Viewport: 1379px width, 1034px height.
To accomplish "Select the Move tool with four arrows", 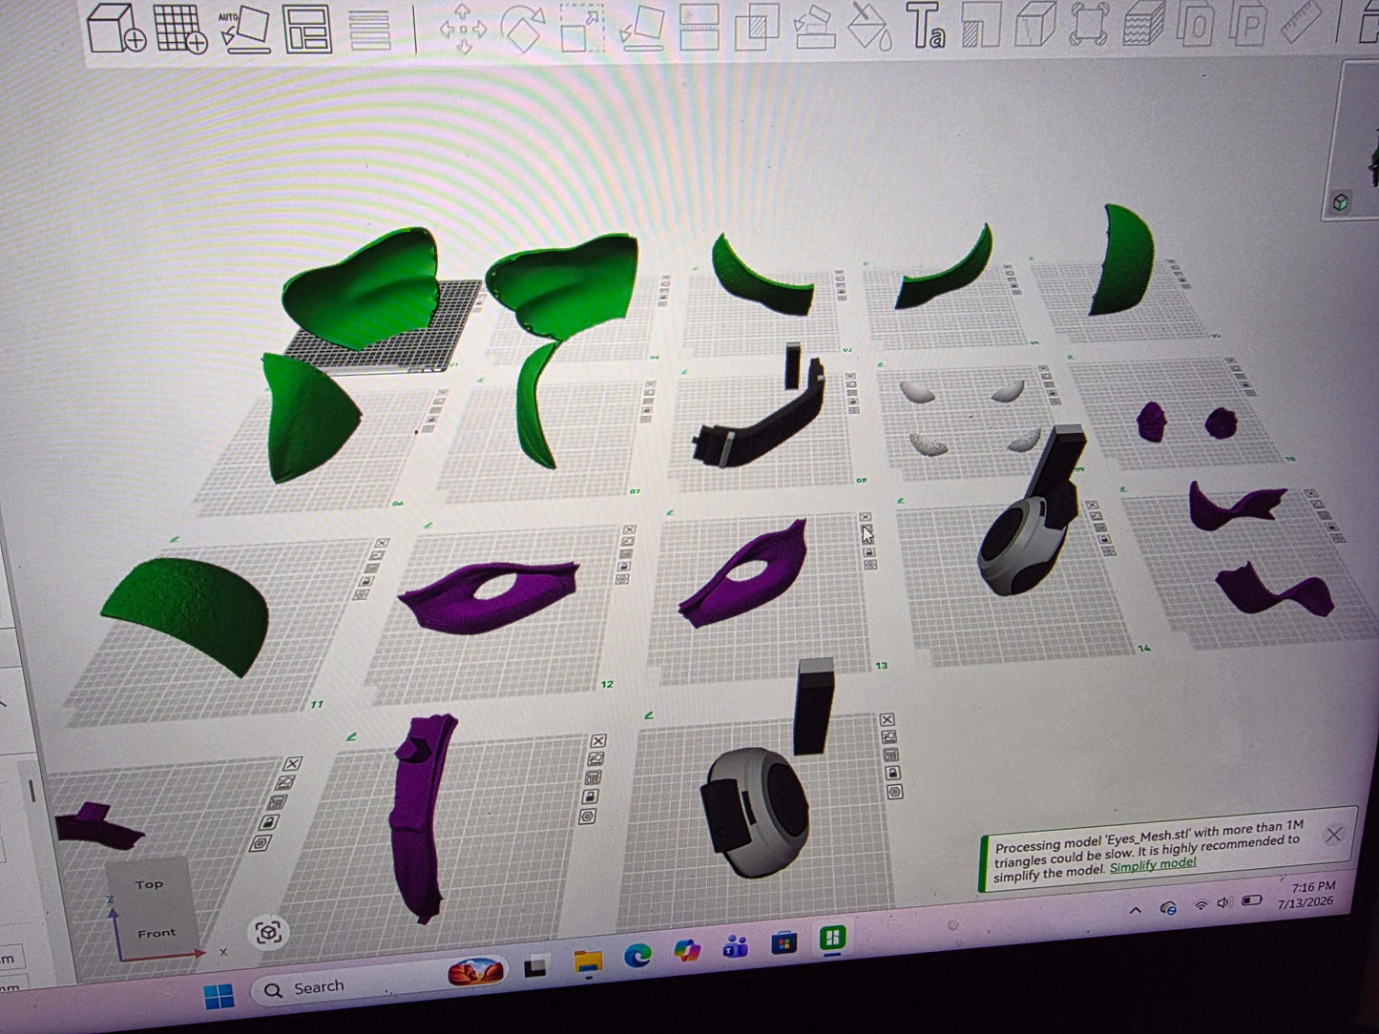I will (464, 29).
